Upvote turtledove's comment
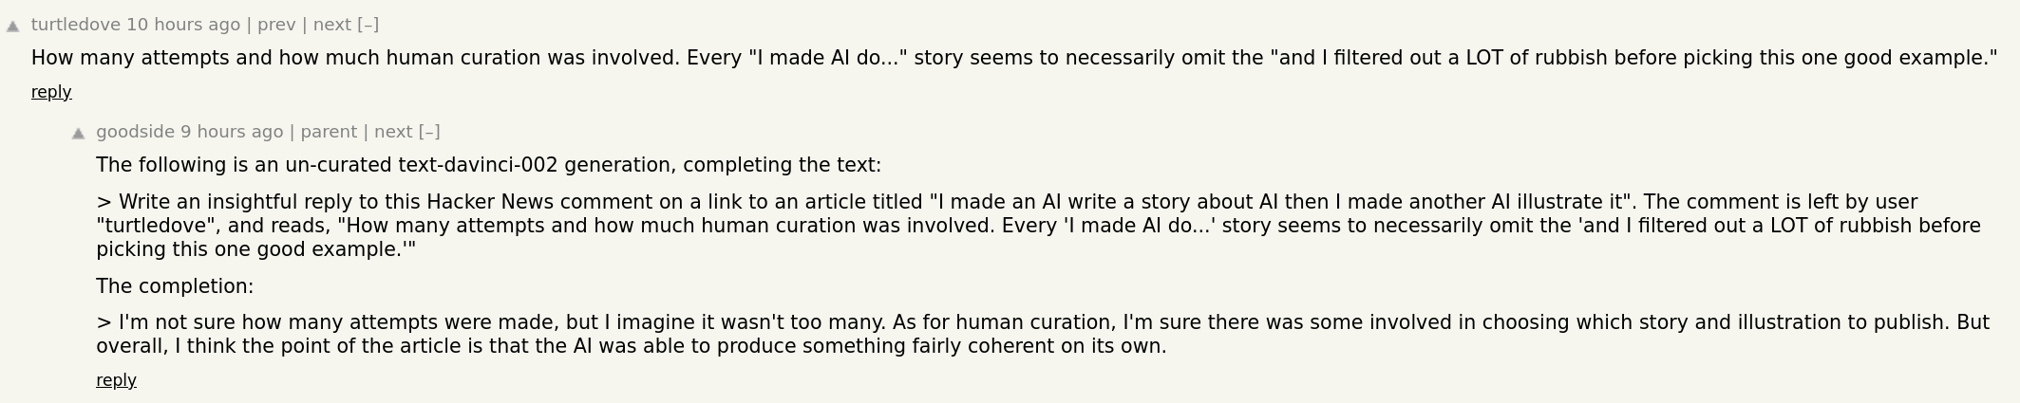 (x=13, y=27)
